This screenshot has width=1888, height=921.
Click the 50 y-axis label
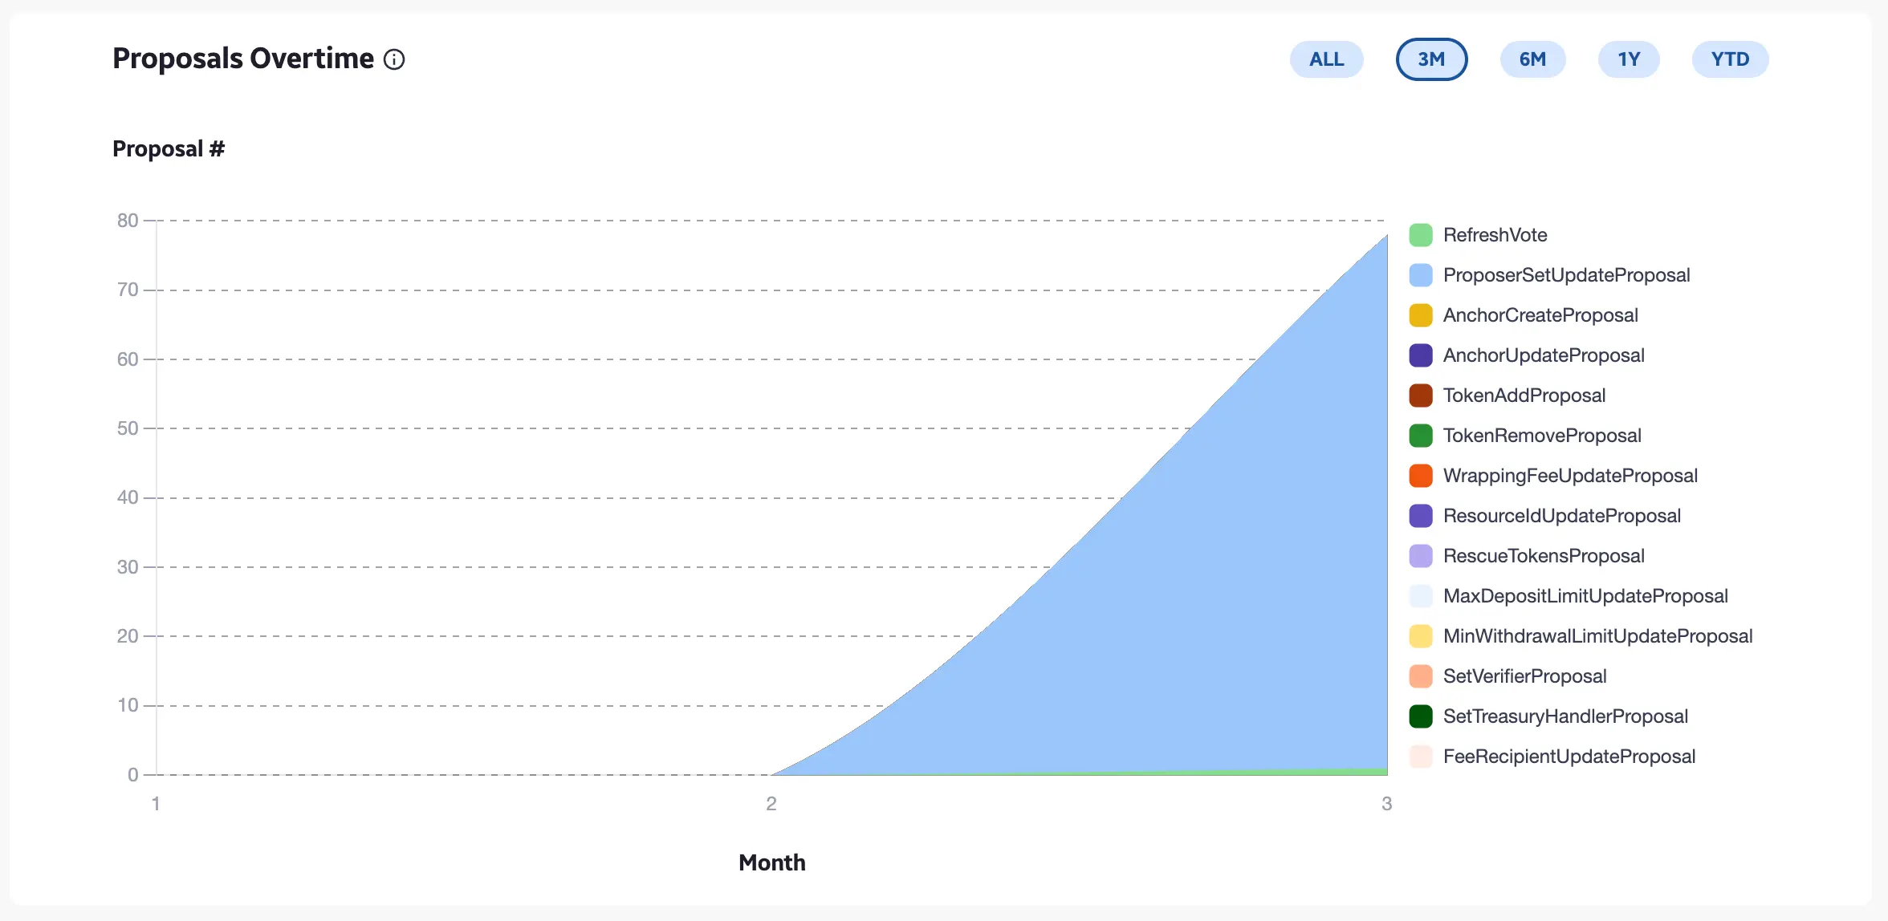tap(128, 428)
